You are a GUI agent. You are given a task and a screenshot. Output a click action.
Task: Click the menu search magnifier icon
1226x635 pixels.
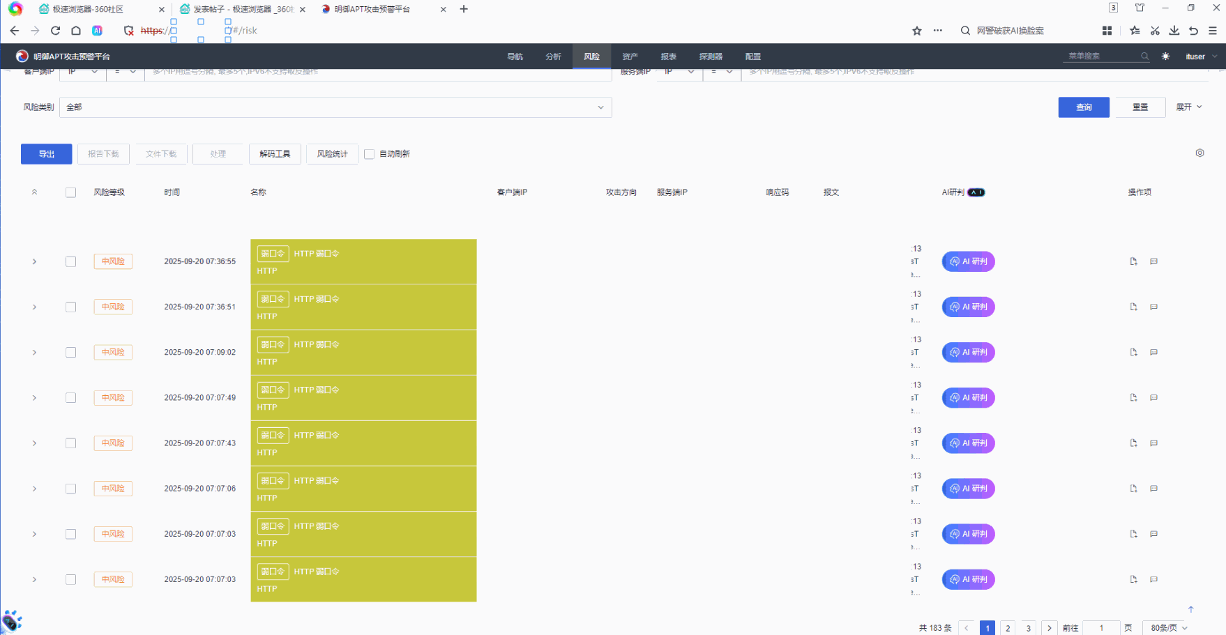click(1144, 56)
